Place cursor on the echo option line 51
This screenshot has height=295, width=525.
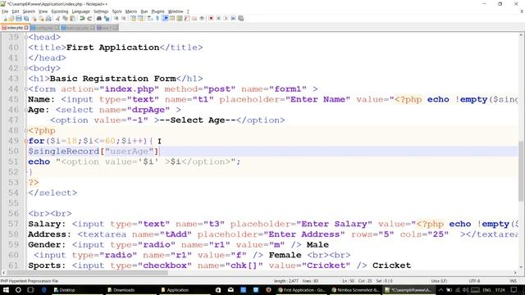pyautogui.click(x=134, y=161)
